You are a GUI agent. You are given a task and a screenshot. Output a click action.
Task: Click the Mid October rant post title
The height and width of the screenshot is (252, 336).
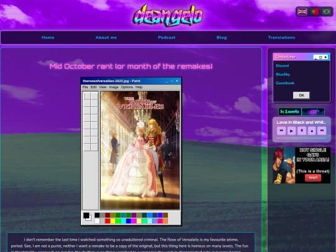[x=131, y=66]
